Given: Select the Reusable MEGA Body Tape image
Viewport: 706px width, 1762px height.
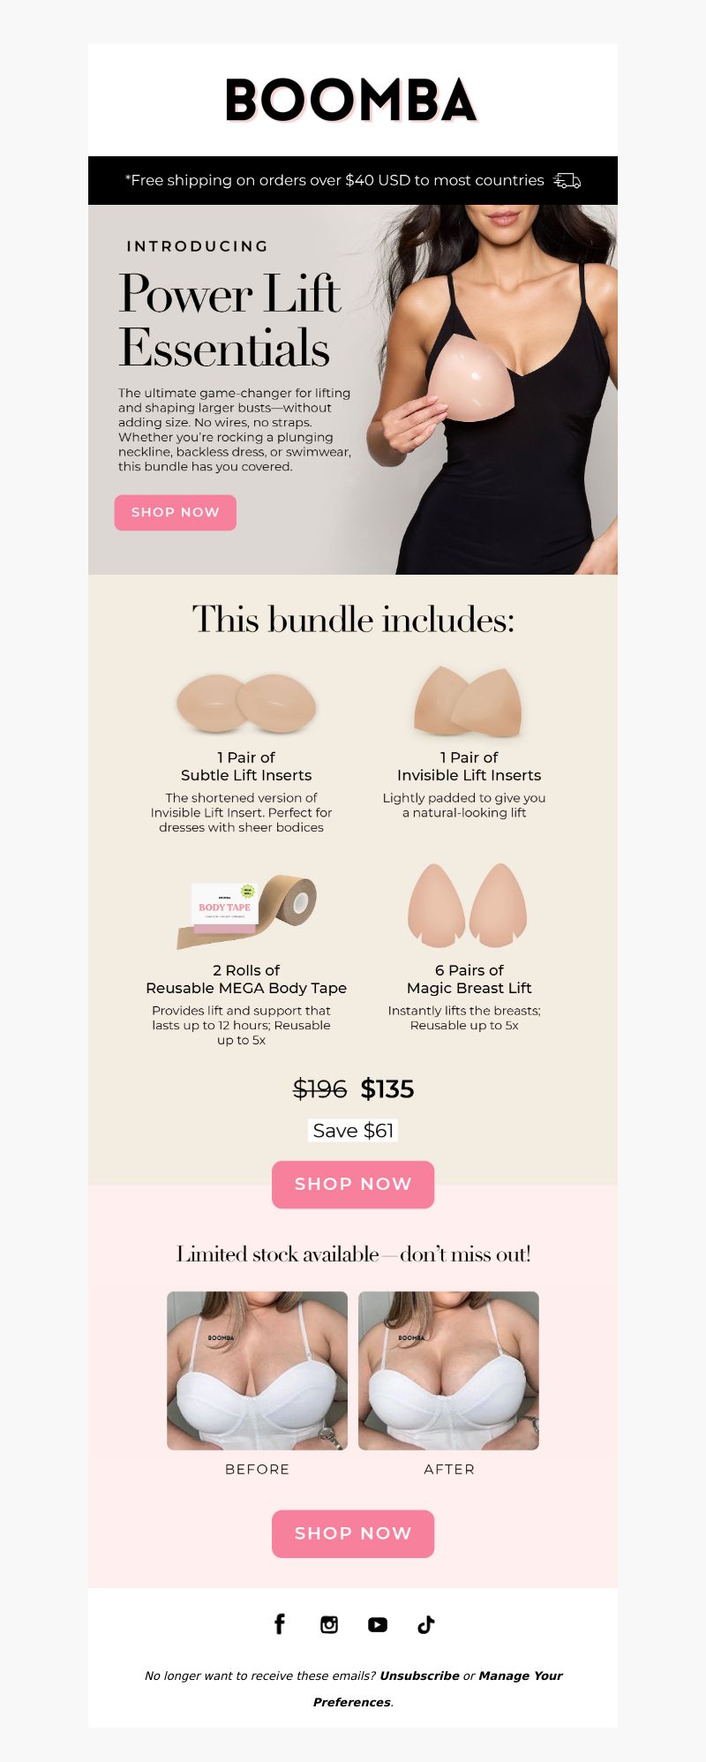Looking at the screenshot, I should 246,912.
